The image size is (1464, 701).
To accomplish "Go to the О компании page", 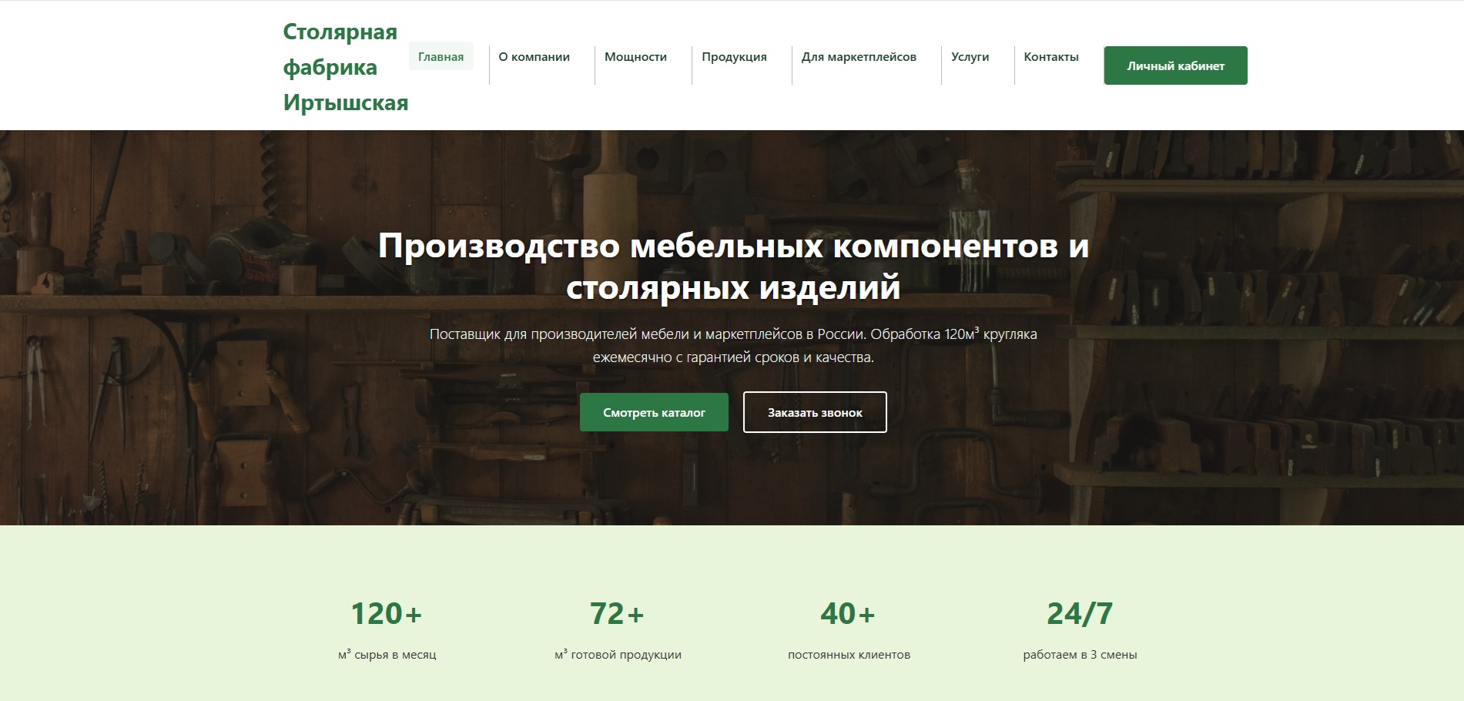I will pyautogui.click(x=534, y=56).
